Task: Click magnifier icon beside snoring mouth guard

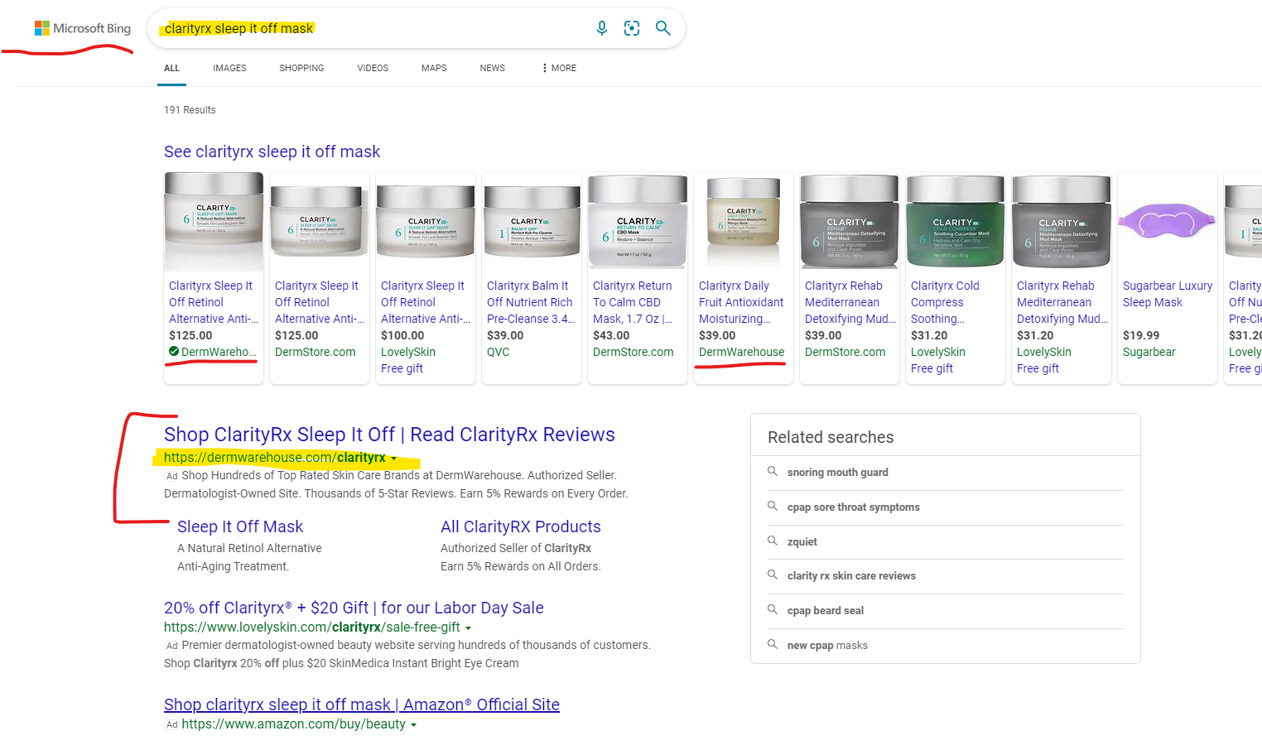Action: [773, 471]
